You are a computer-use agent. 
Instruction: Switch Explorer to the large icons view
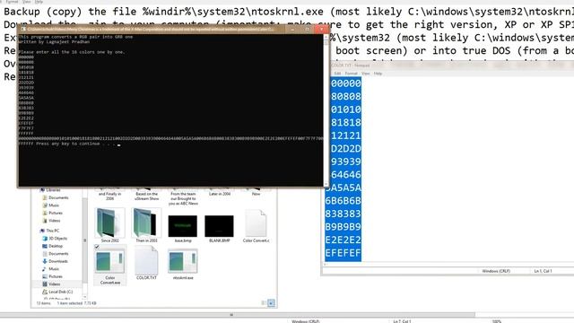click(x=271, y=303)
